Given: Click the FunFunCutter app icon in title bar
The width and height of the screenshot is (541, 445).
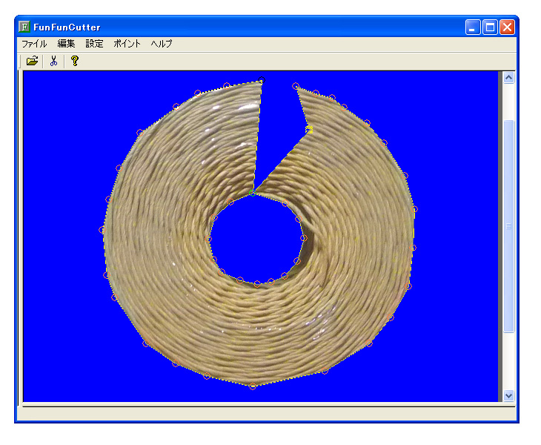Looking at the screenshot, I should pyautogui.click(x=24, y=27).
